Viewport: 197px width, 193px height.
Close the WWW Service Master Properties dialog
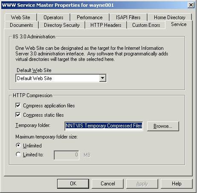[191, 5]
